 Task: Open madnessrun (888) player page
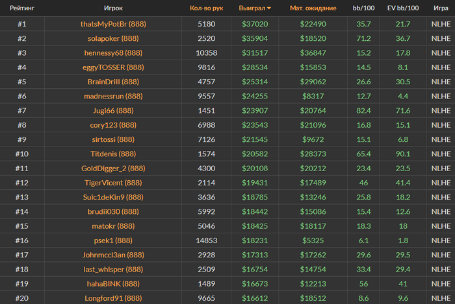point(113,96)
